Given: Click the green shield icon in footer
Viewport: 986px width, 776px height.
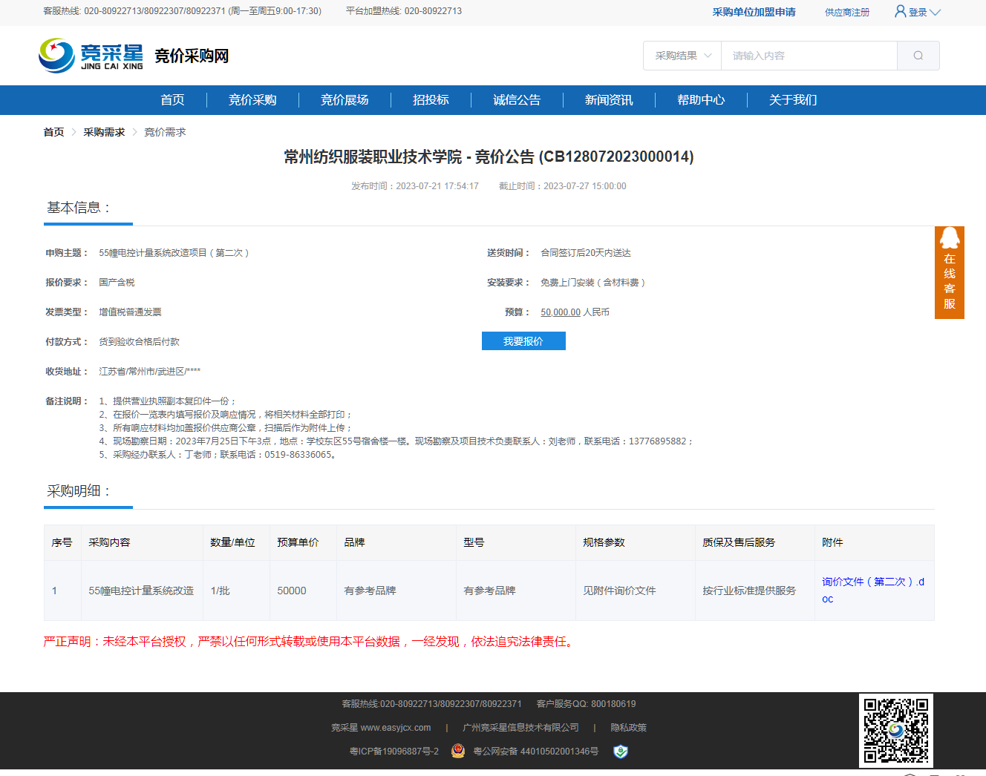Looking at the screenshot, I should click(x=621, y=752).
